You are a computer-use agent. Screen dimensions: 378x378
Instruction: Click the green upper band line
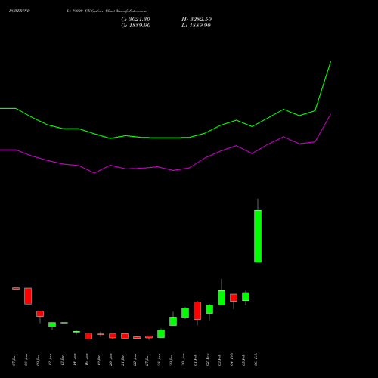point(166,138)
